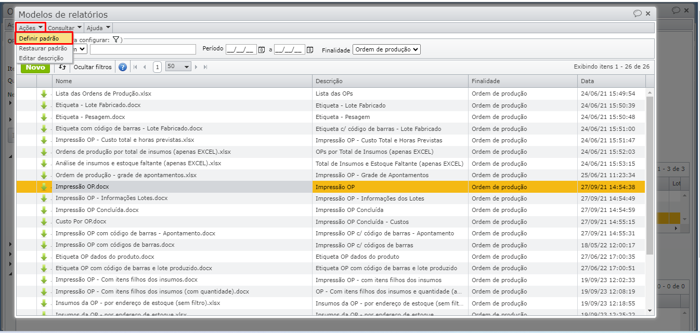Go to the next page arrow in pager
The width and height of the screenshot is (700, 333).
(x=197, y=67)
